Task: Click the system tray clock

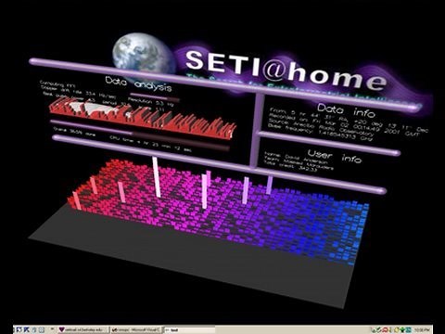Action: (x=422, y=330)
